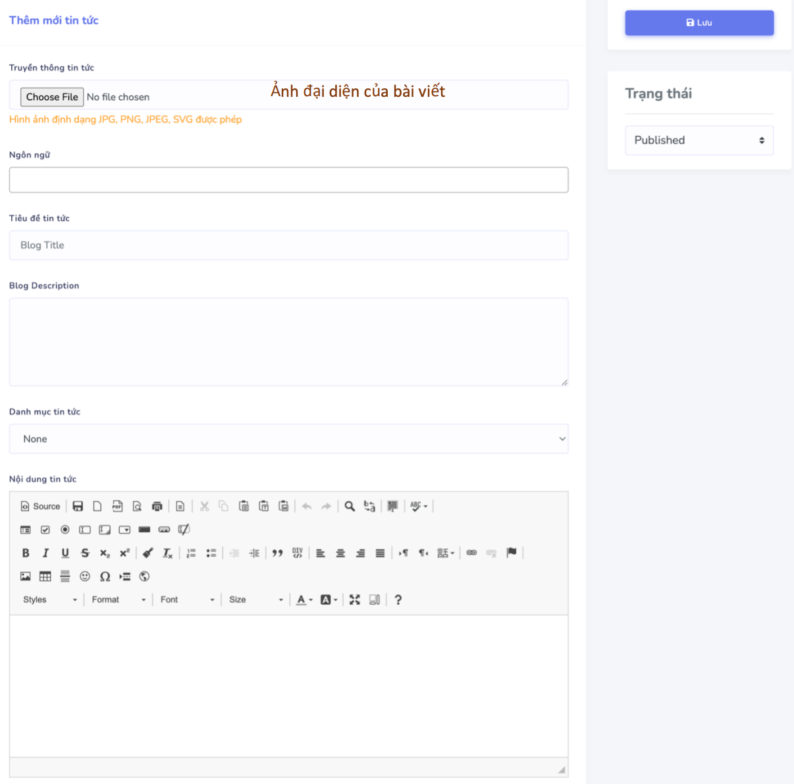This screenshot has width=794, height=784.
Task: Click the Insert Image icon
Action: 26,576
